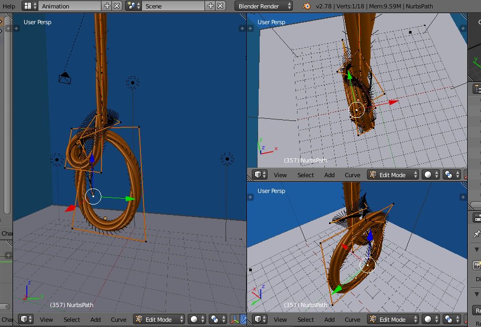The height and width of the screenshot is (327, 481).
Task: Click the Animation layout name field
Action: pos(68,6)
